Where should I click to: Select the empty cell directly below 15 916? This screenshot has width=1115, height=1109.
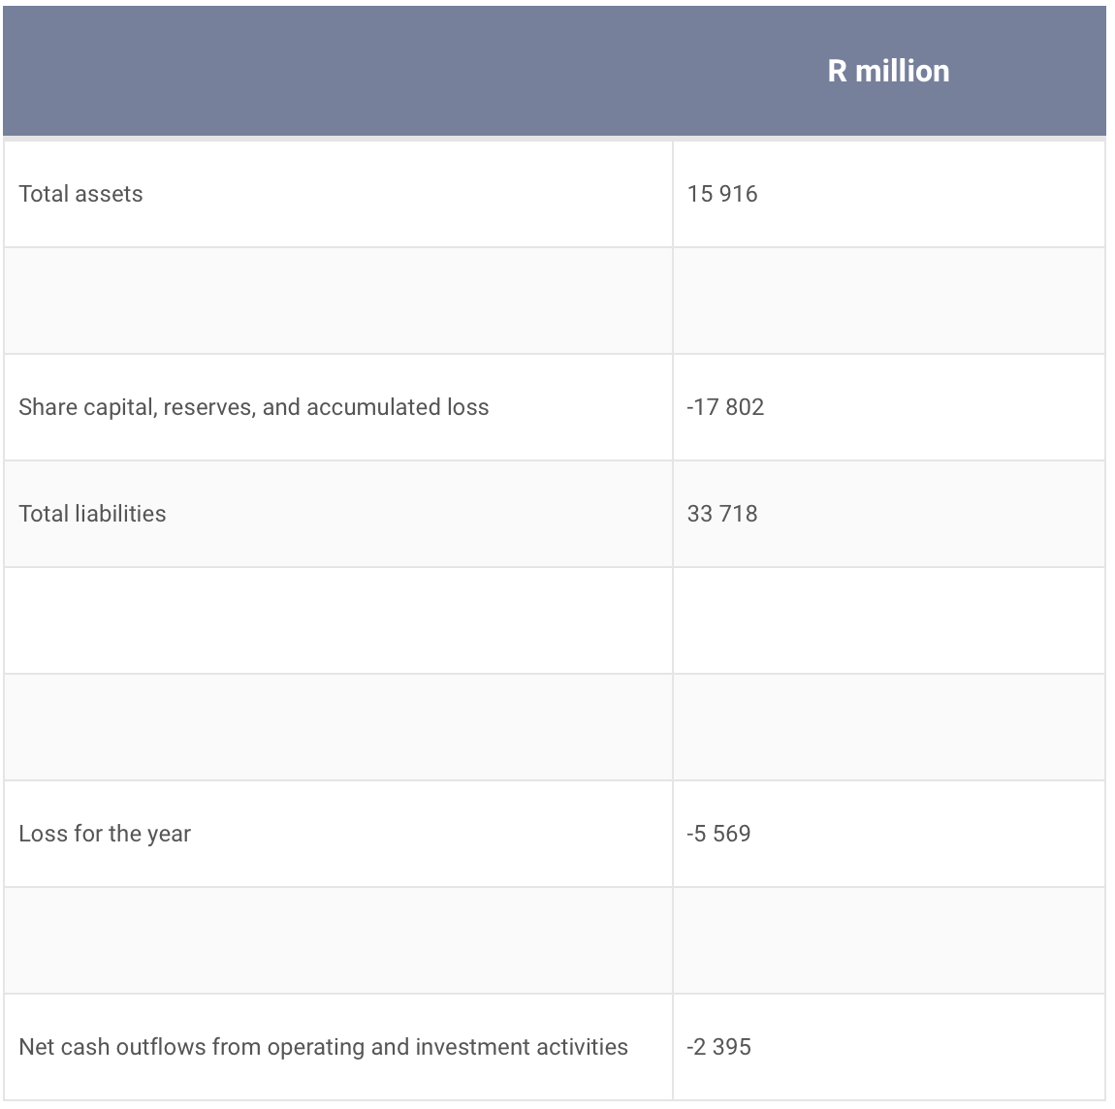click(x=888, y=301)
